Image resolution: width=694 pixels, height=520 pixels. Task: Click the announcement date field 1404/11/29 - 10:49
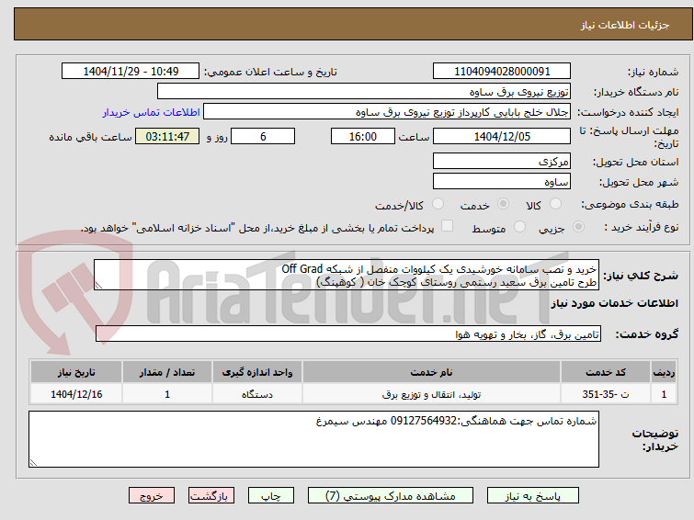(x=131, y=72)
